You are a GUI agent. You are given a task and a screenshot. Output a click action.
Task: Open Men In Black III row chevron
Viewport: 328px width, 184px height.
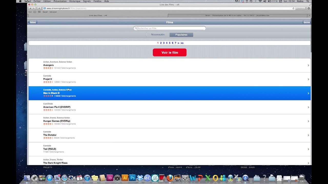[308, 93]
